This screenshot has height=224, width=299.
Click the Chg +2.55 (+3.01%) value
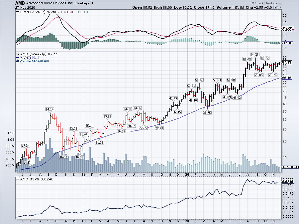pos(262,7)
